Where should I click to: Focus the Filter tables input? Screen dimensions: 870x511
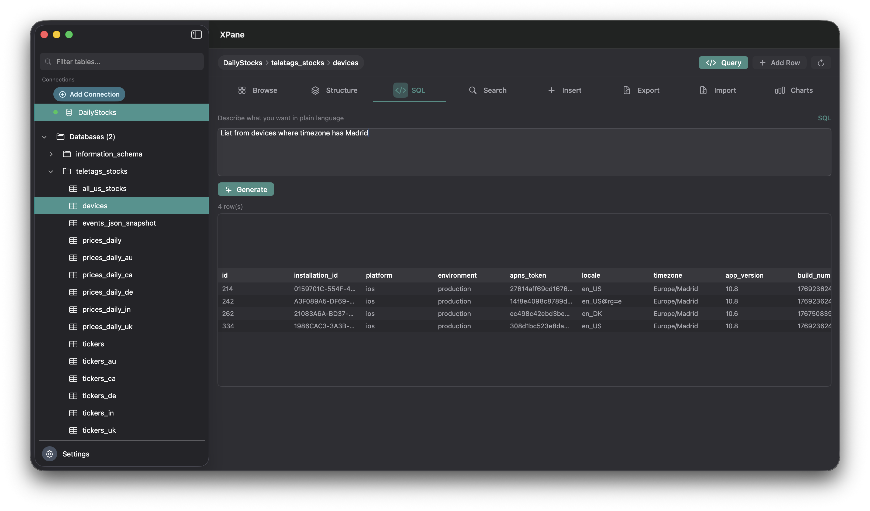coord(122,62)
